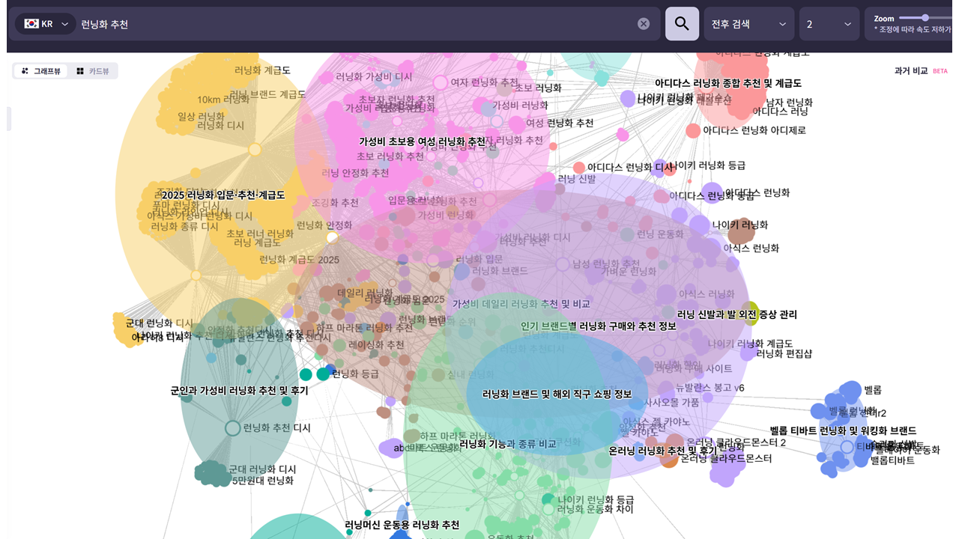The image size is (959, 539).
Task: Open the numeric depth dropdown showing 2
Action: (x=829, y=23)
